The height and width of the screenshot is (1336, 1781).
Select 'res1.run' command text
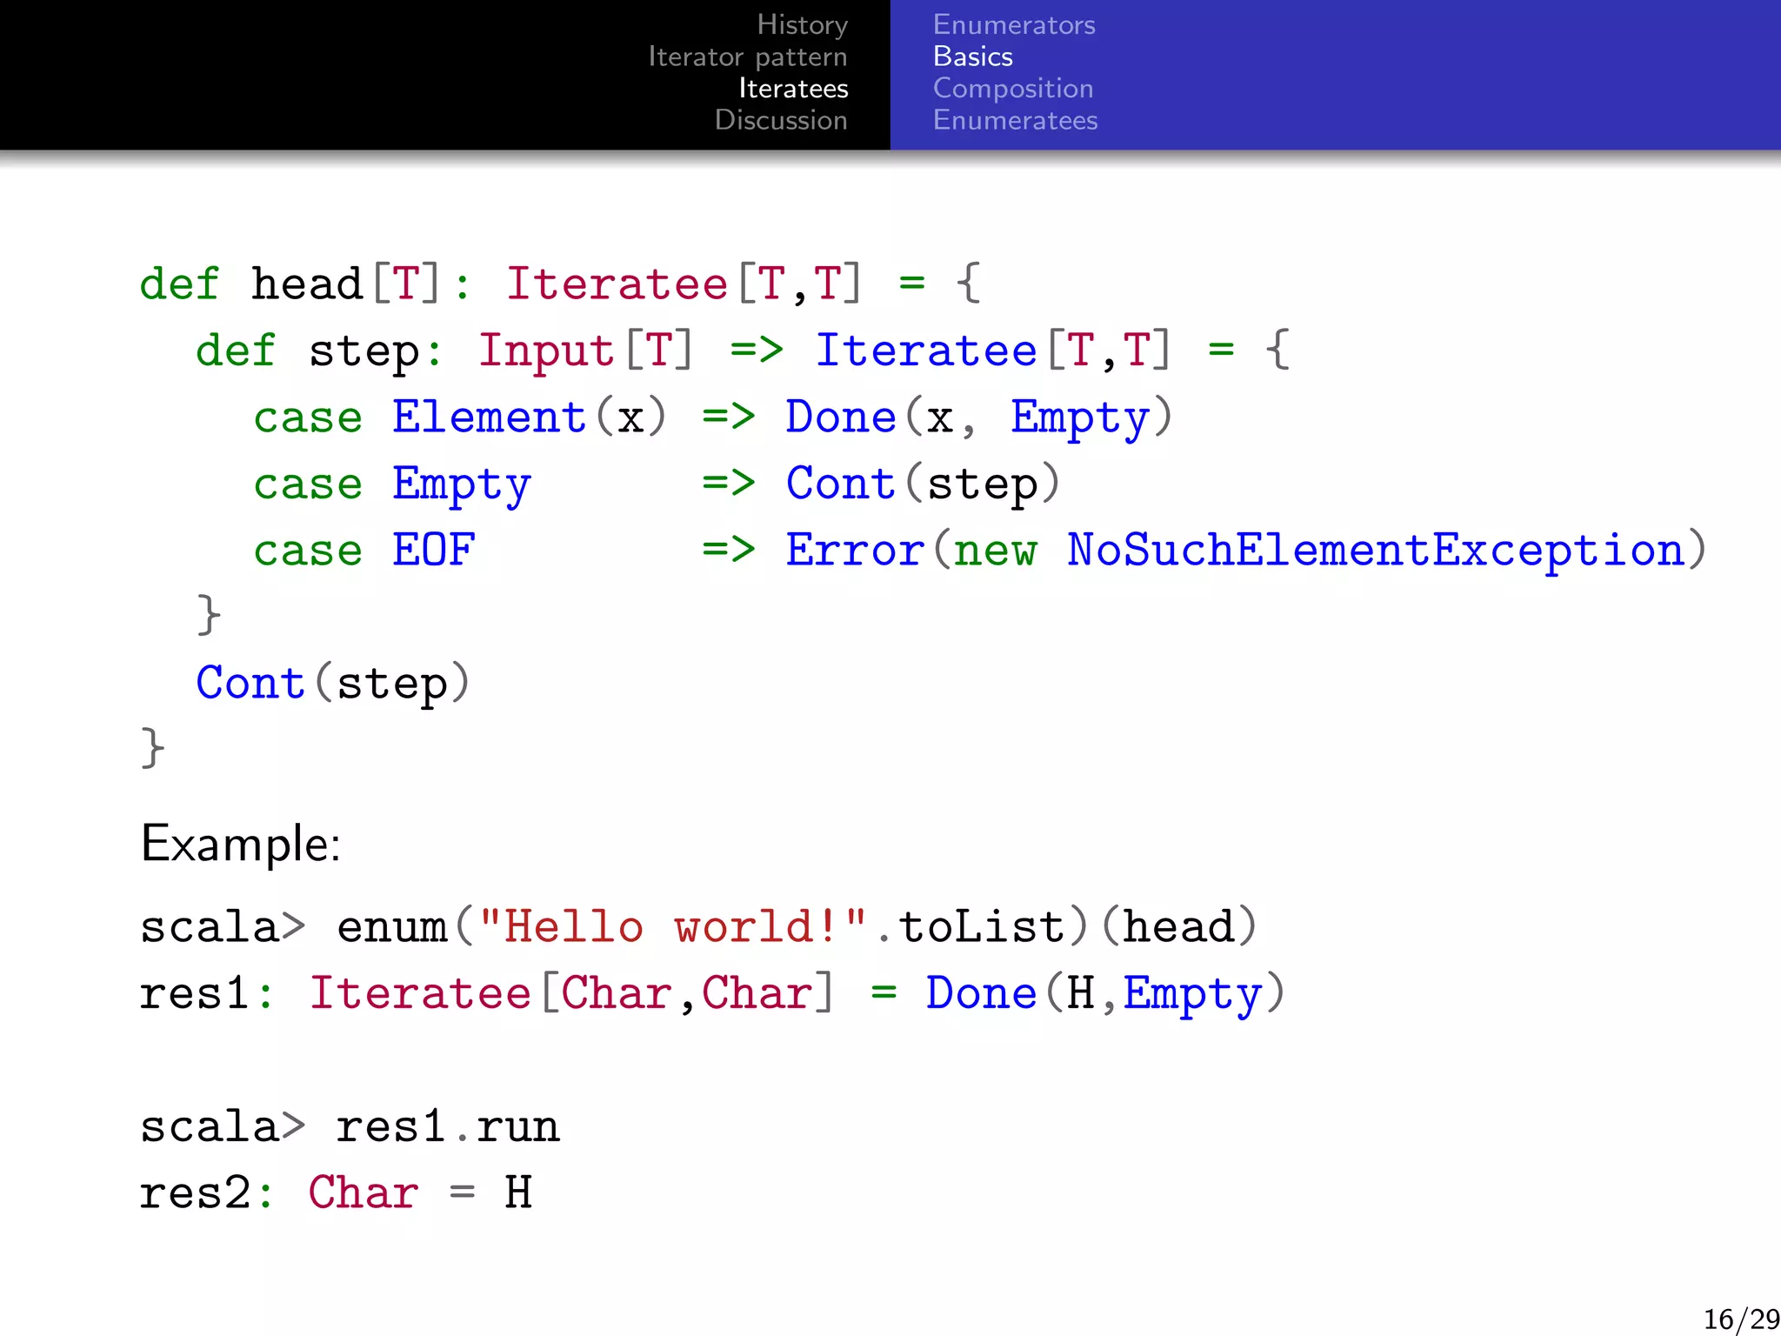tap(448, 1126)
